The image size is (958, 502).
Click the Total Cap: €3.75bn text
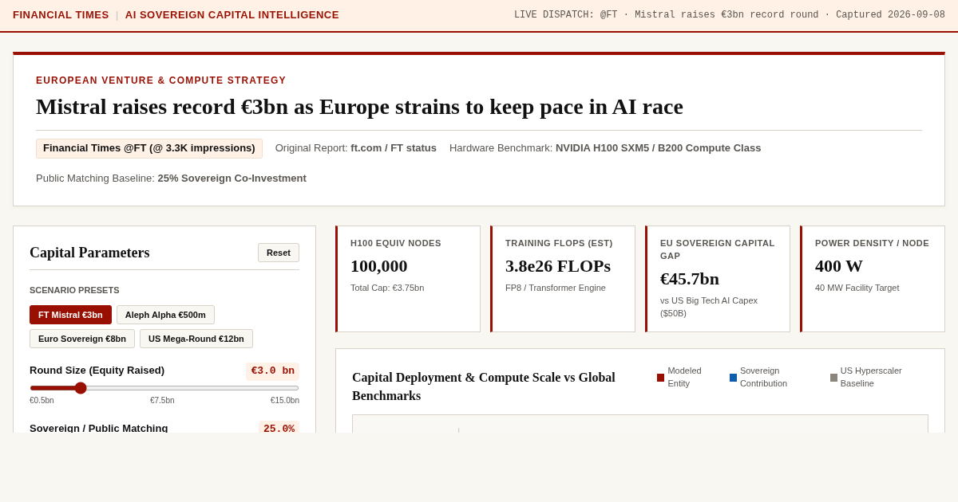pos(387,288)
